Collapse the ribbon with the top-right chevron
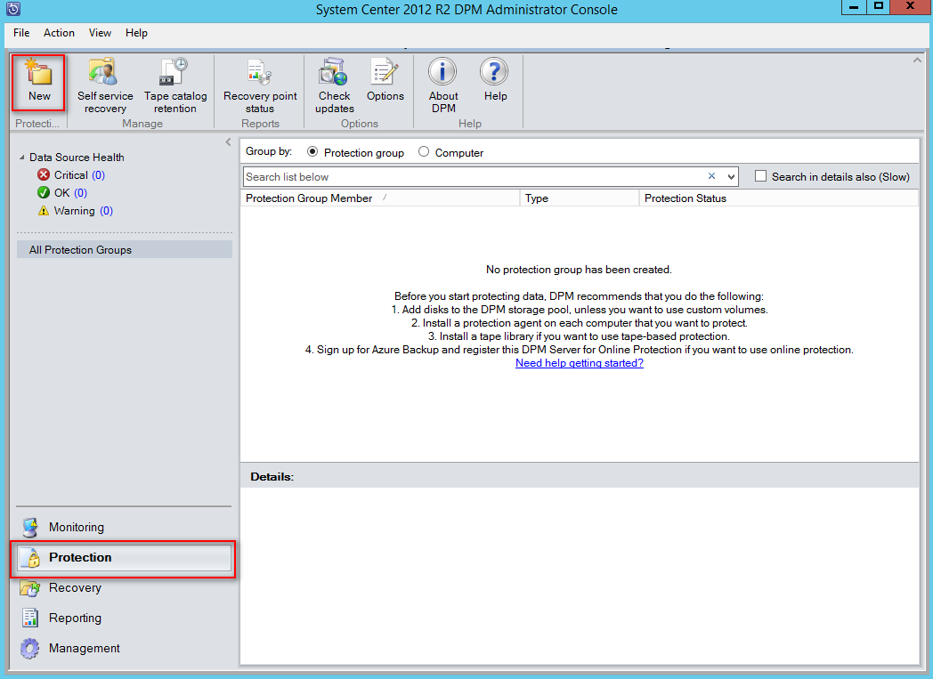 (x=917, y=60)
